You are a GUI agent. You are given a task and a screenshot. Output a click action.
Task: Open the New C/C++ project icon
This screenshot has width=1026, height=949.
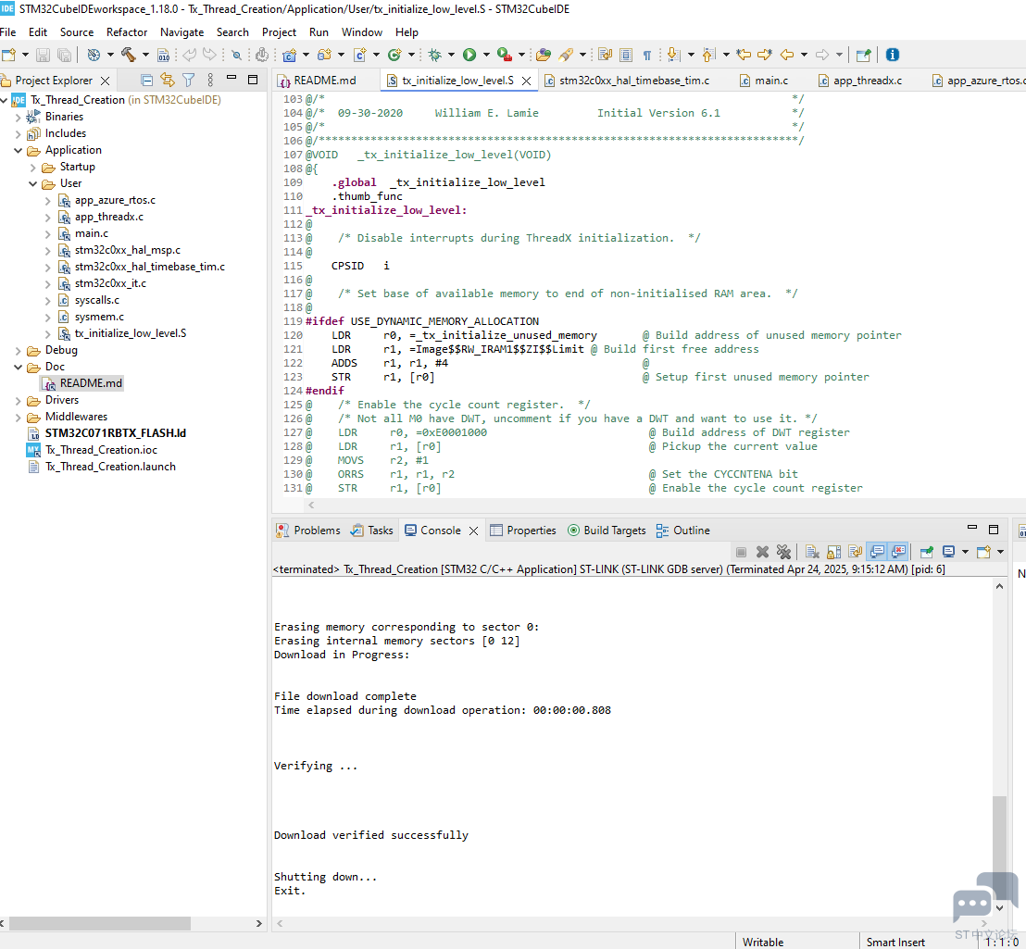(290, 55)
